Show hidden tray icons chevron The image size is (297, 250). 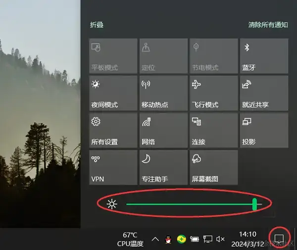click(x=155, y=239)
